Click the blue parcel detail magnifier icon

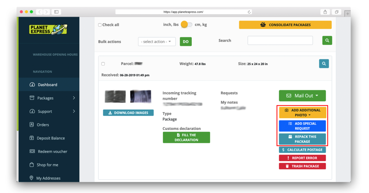click(x=324, y=63)
